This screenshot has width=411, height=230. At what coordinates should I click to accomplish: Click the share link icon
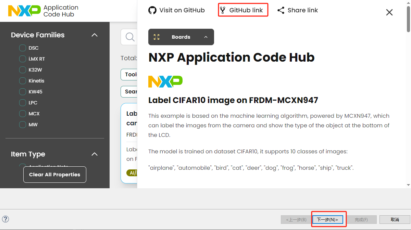tap(281, 10)
